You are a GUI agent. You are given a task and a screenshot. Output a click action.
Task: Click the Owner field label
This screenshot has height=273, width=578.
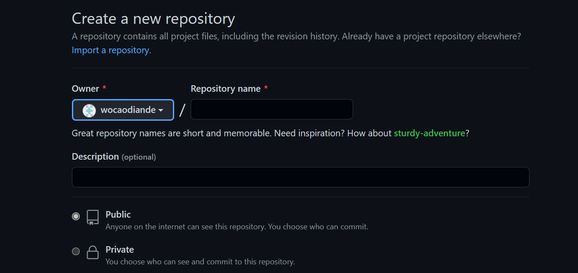point(85,89)
